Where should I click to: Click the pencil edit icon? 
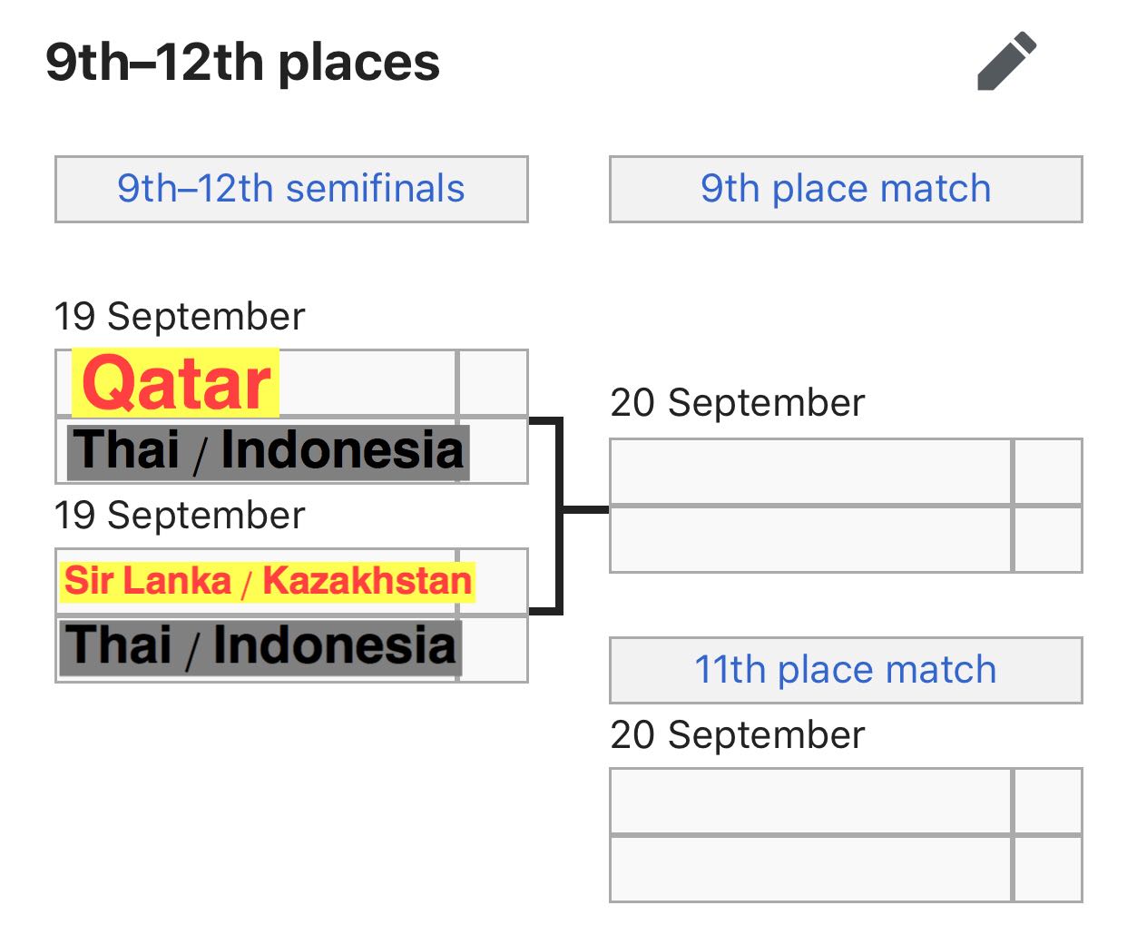[x=1006, y=62]
